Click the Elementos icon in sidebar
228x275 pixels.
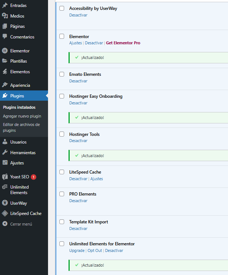pyautogui.click(x=5, y=71)
